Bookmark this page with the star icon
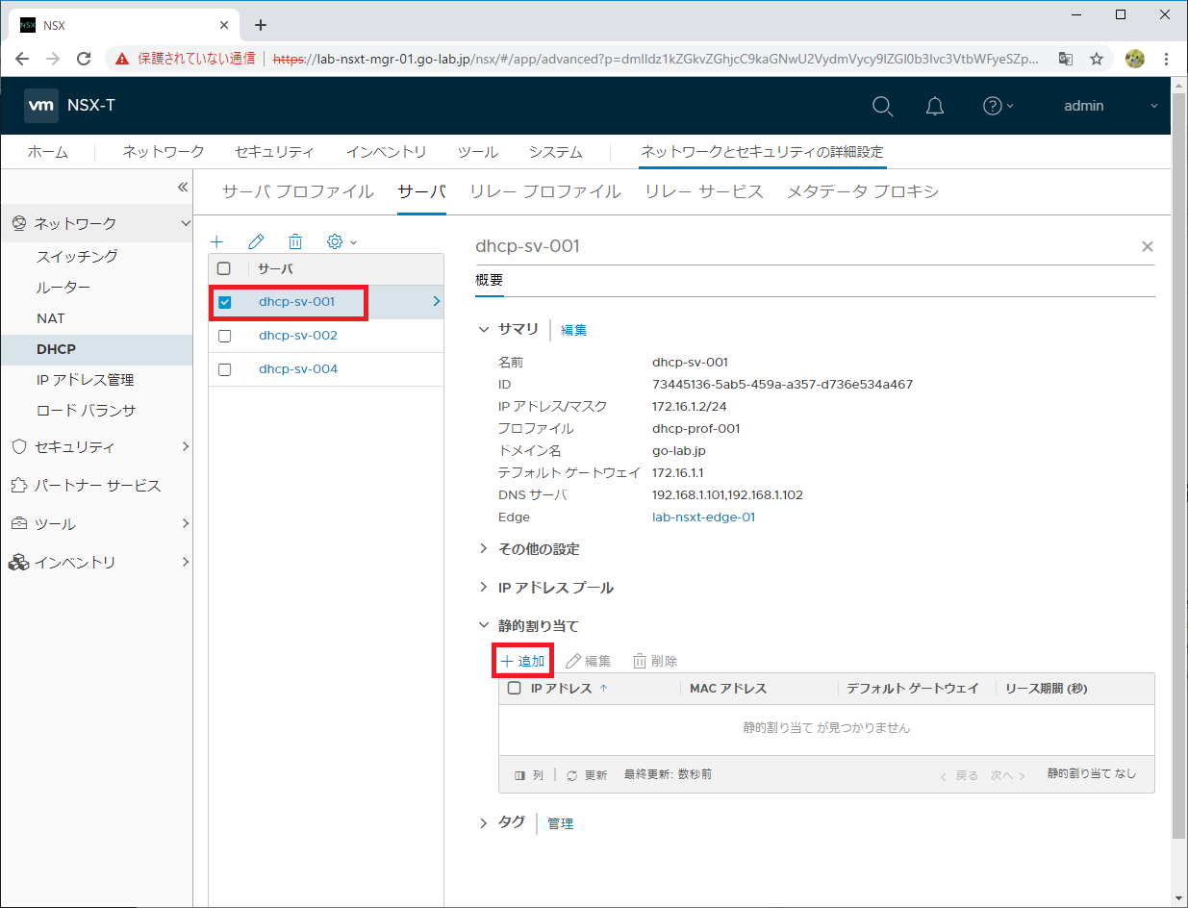 pyautogui.click(x=1096, y=59)
